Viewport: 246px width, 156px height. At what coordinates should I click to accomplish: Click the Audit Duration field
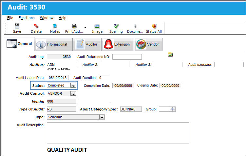pos(104,78)
